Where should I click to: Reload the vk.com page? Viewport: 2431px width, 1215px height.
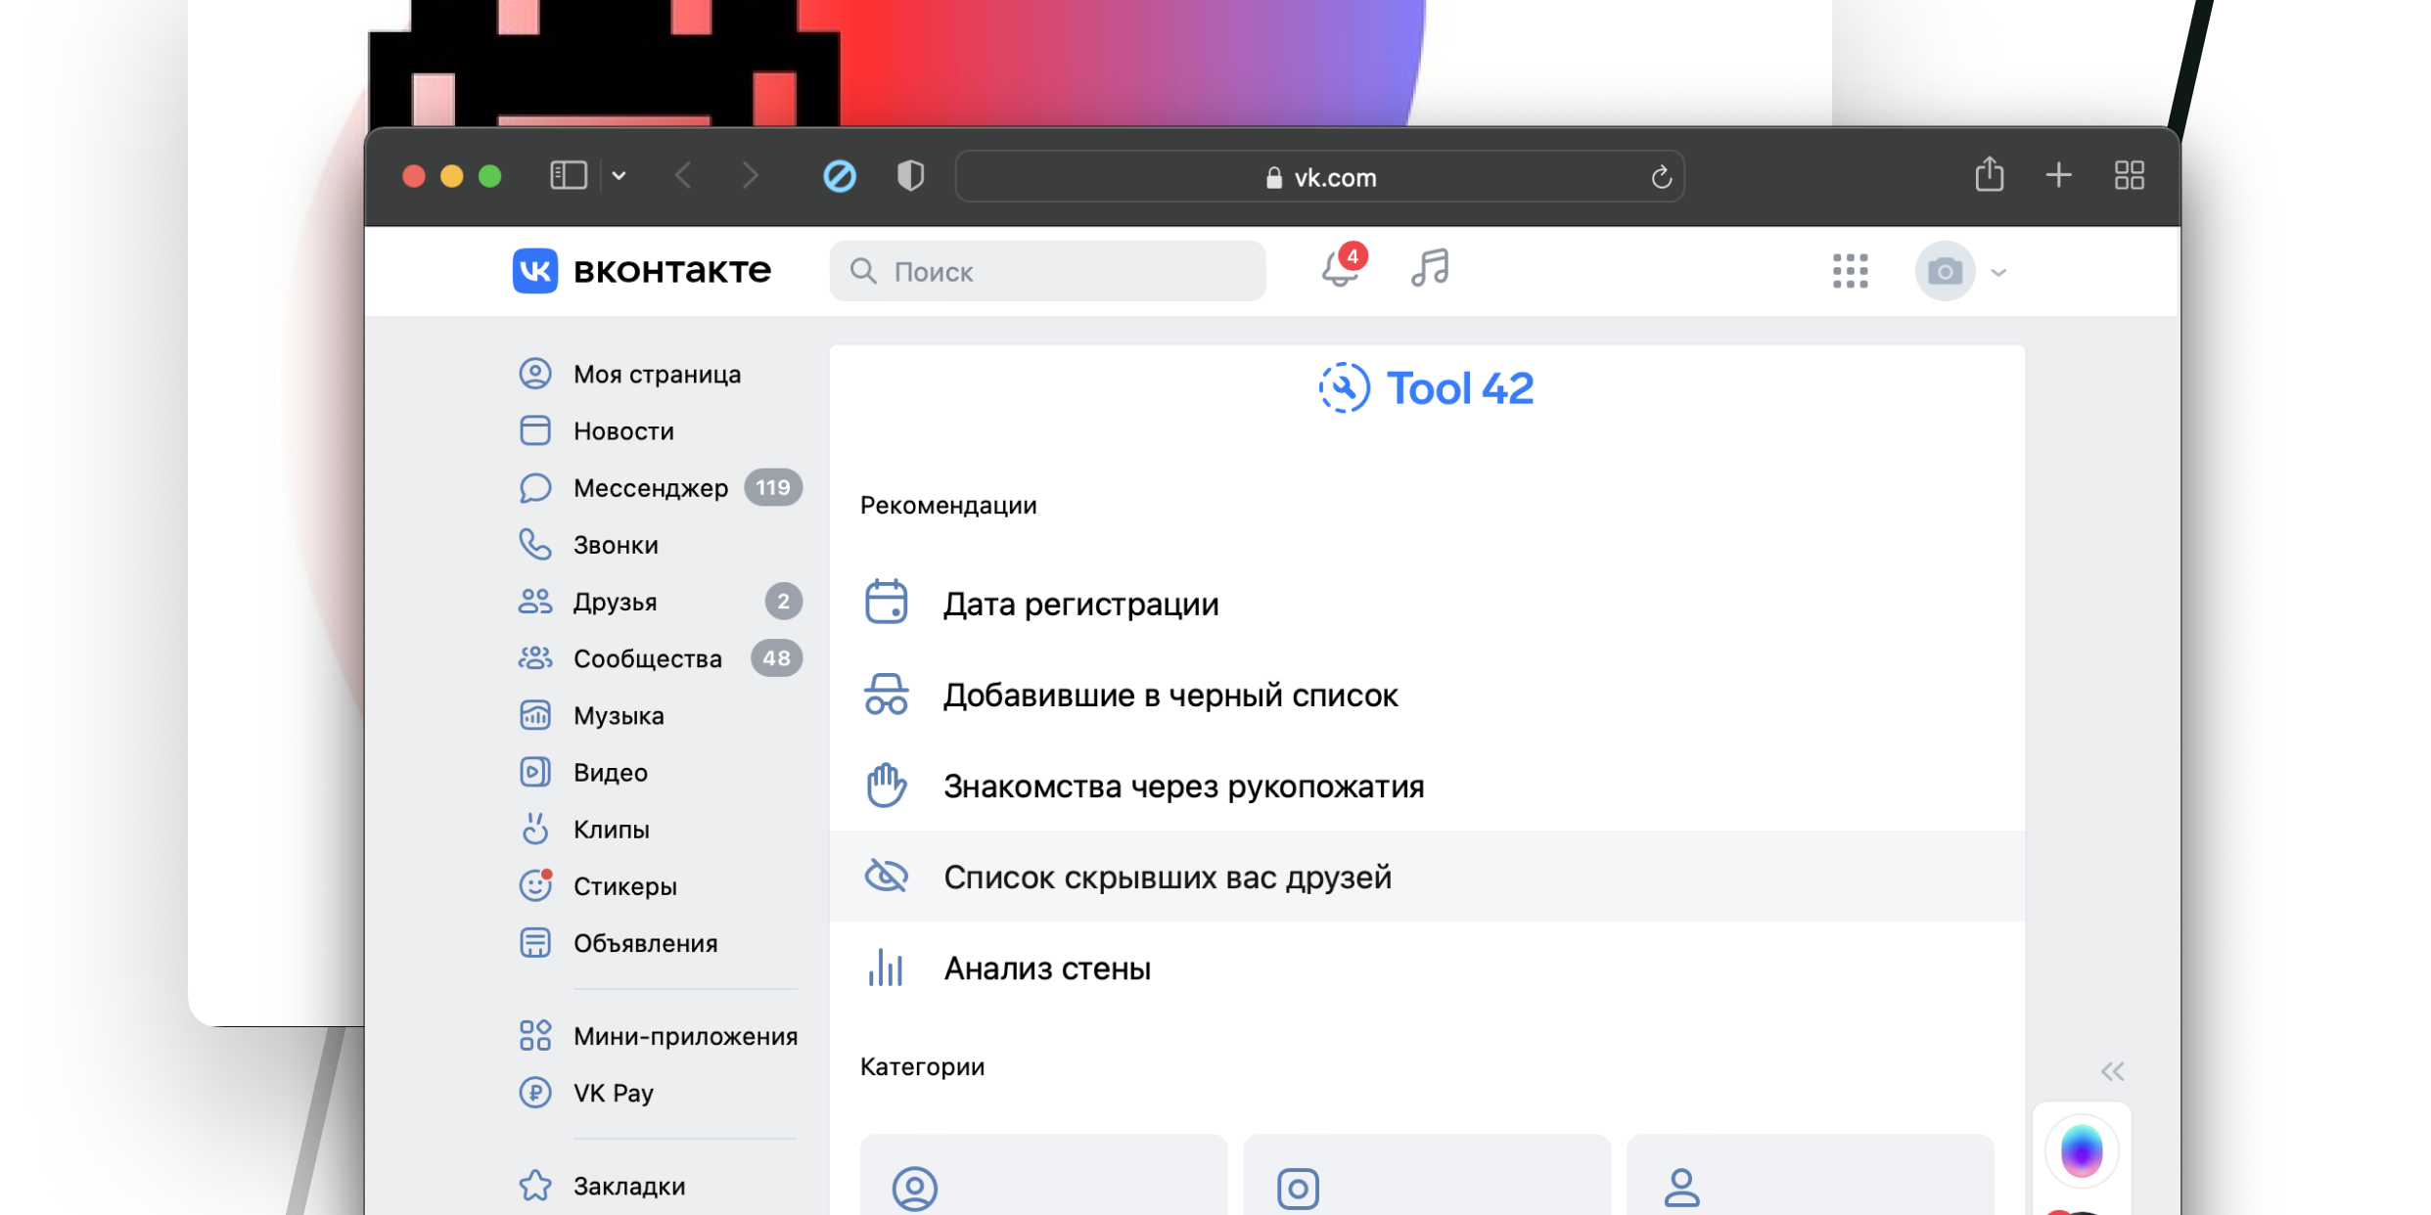coord(1661,177)
